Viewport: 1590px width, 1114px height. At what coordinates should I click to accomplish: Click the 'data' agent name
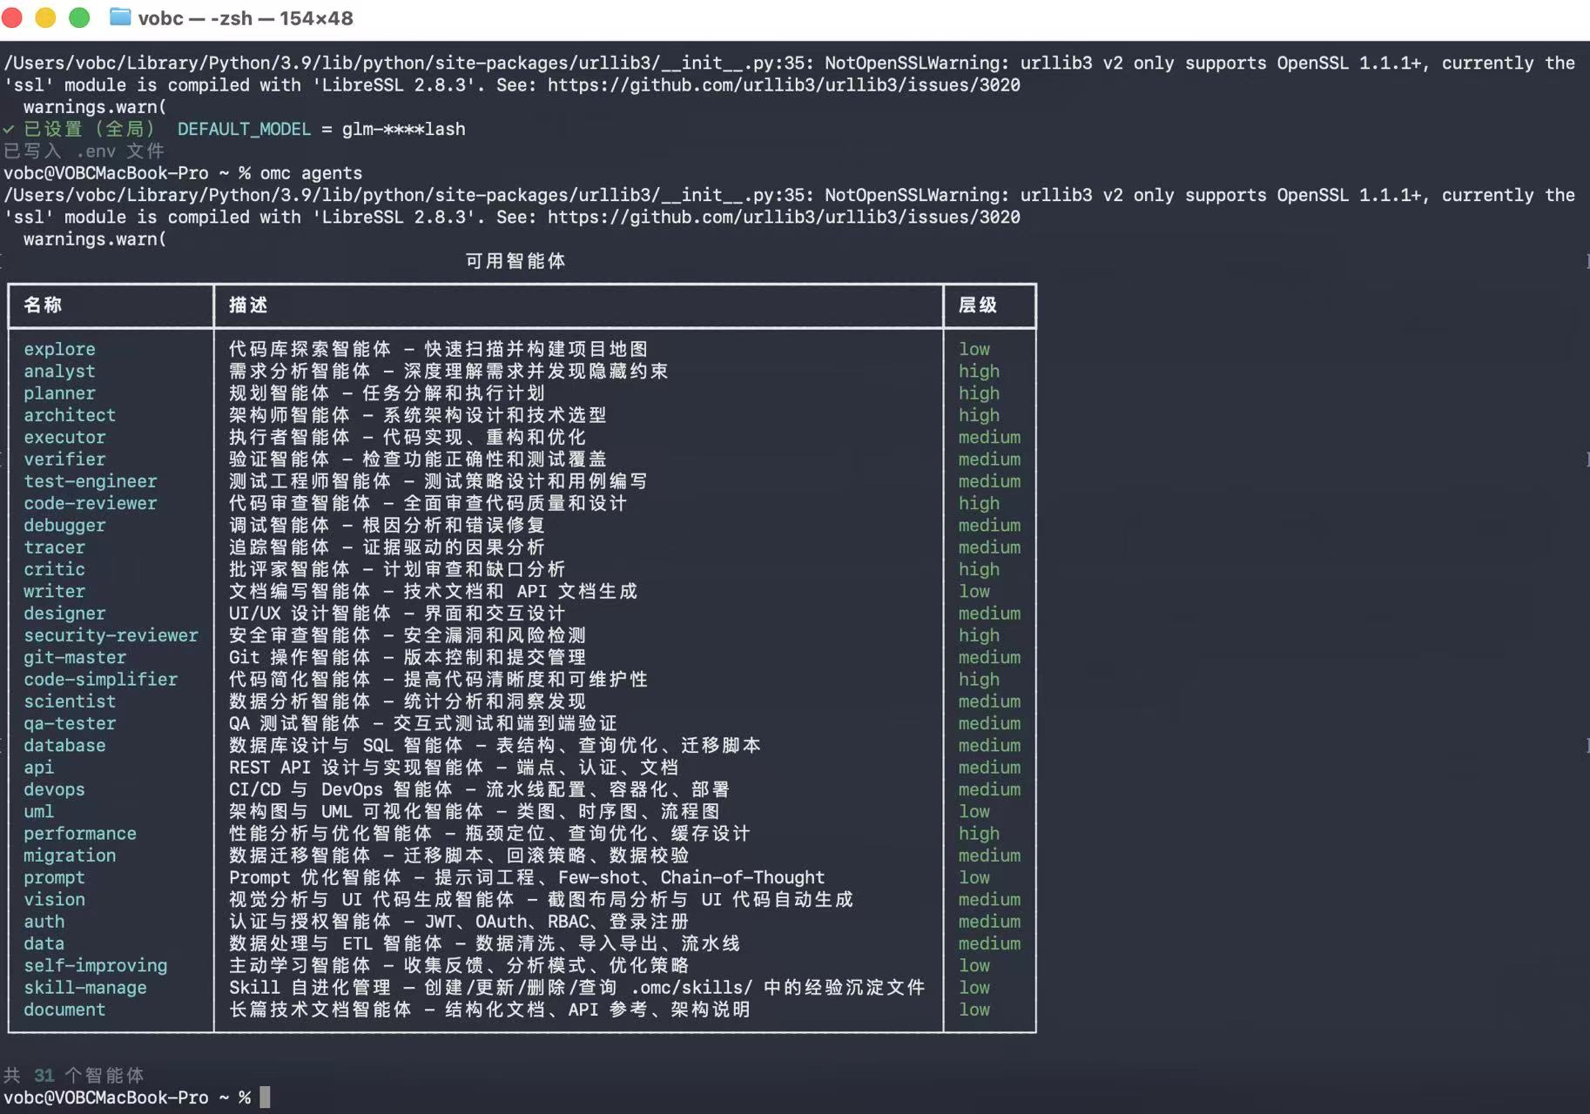pyautogui.click(x=44, y=944)
